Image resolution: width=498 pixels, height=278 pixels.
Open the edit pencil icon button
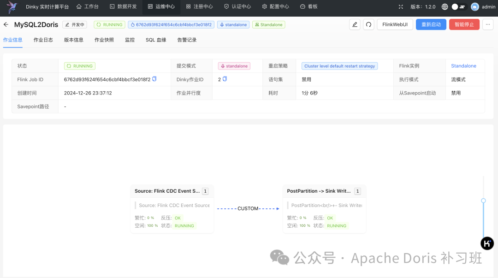[x=355, y=24]
